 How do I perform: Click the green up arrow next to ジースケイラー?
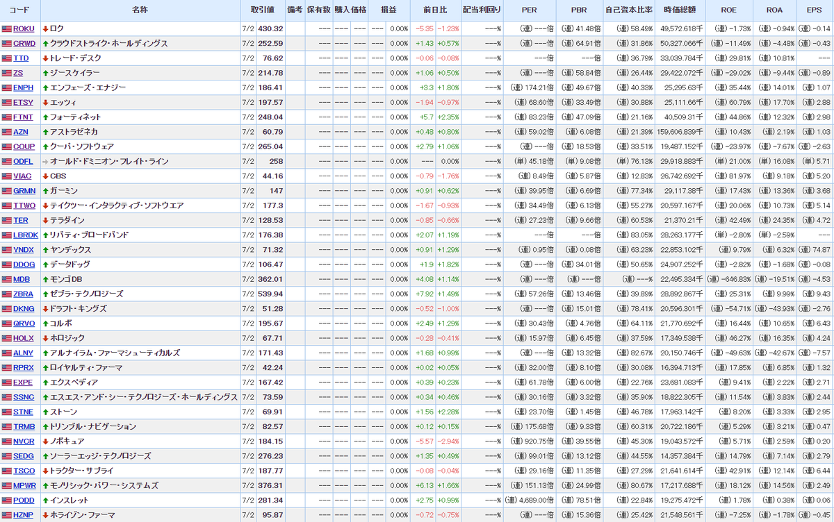point(45,73)
